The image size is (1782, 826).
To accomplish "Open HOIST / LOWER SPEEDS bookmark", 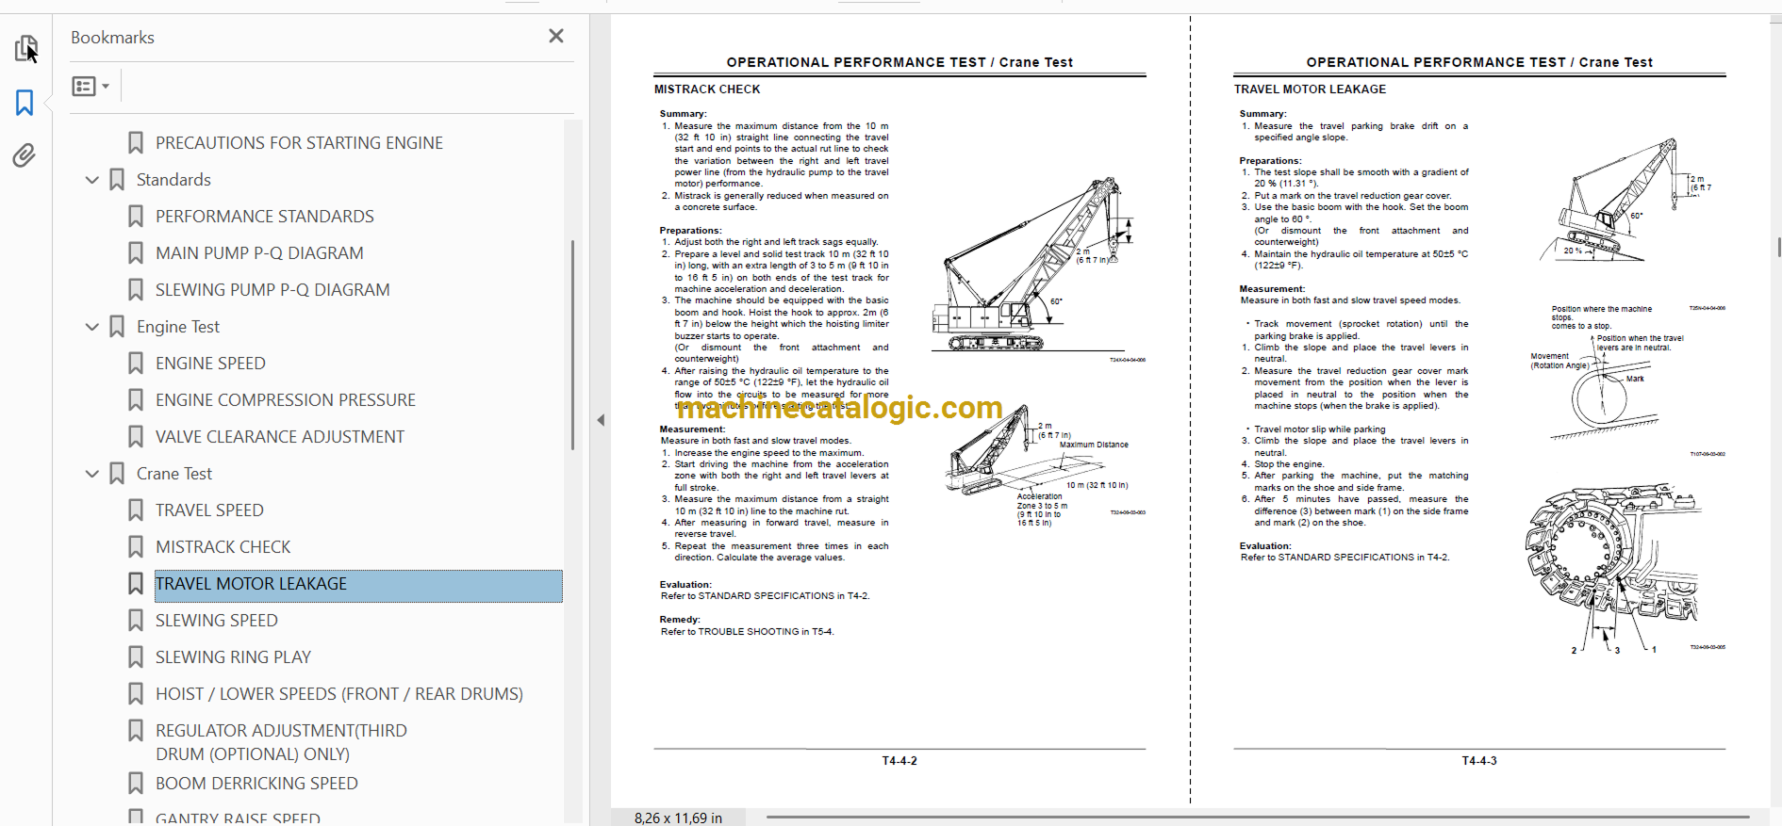I will coord(339,694).
